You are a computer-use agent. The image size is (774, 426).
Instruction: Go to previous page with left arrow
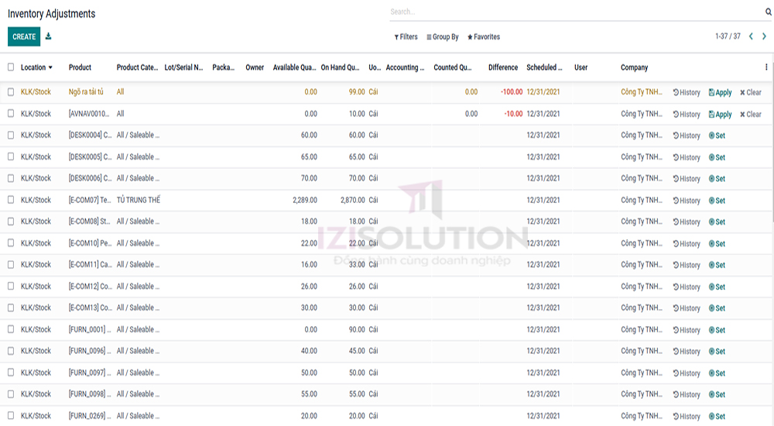coord(750,36)
